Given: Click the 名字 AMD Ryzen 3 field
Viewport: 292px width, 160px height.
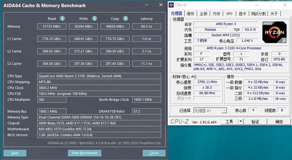Looking at the screenshot, I should (x=226, y=24).
